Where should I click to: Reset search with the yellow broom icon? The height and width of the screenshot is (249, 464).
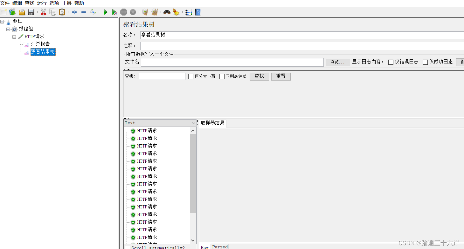(x=176, y=12)
